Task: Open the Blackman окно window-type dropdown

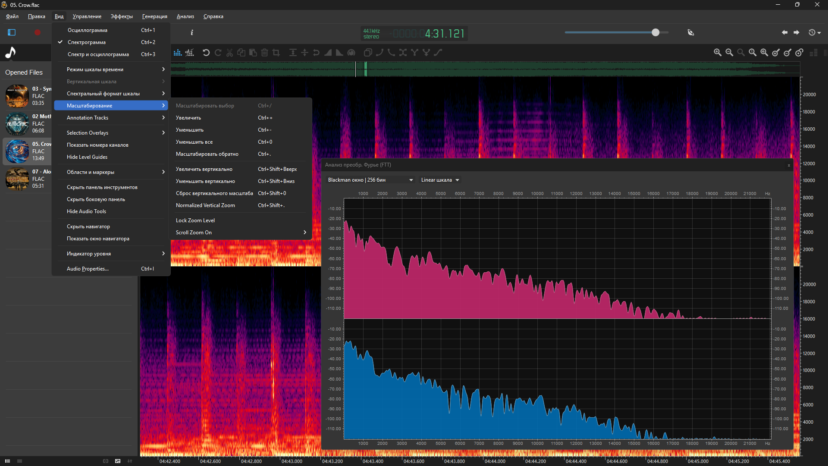Action: pyautogui.click(x=370, y=180)
